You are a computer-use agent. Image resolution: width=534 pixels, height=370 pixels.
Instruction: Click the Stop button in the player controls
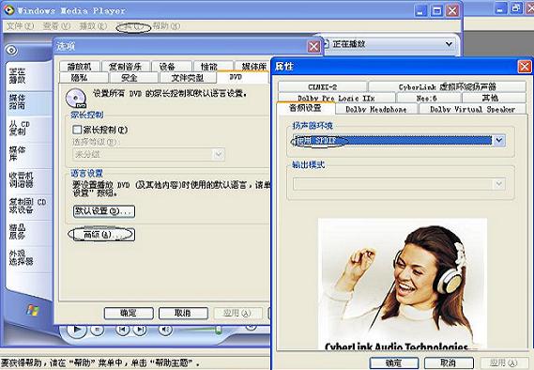click(x=97, y=330)
